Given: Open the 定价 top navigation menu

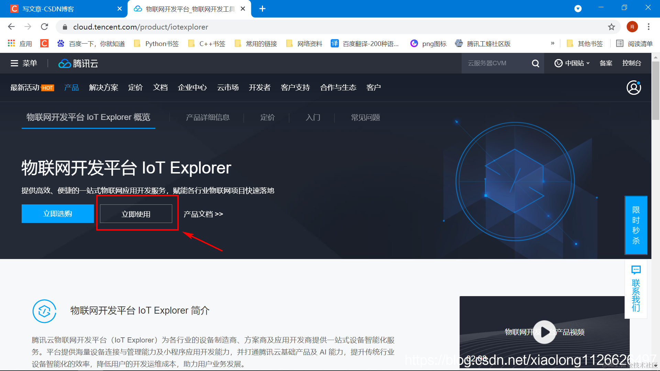Looking at the screenshot, I should [135, 88].
